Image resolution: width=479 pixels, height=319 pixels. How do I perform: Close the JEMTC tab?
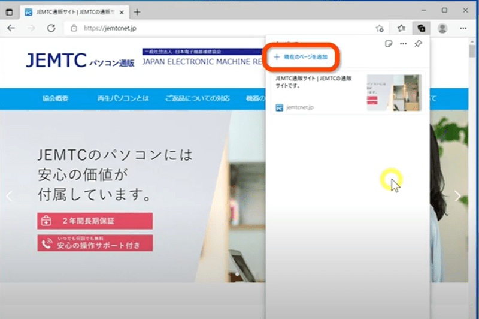click(x=122, y=13)
